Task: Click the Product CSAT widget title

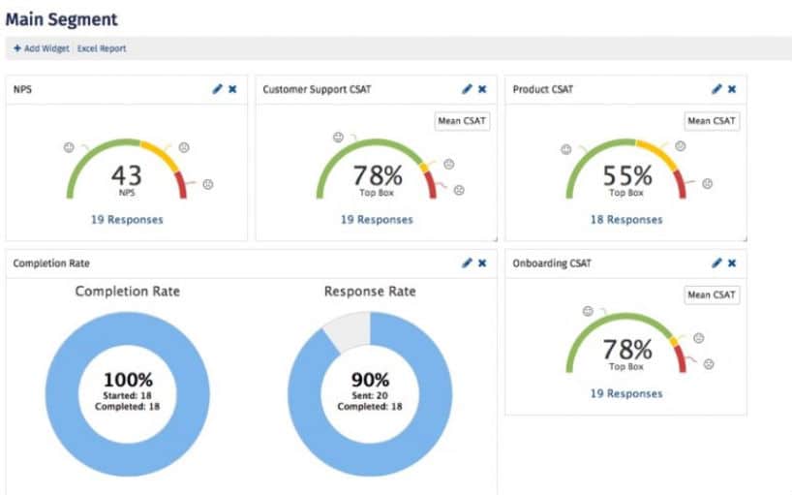Action: point(542,89)
